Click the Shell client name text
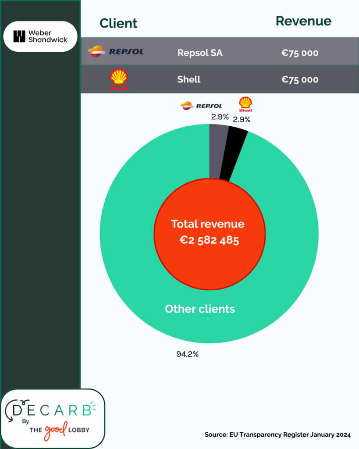This screenshot has height=449, width=359. click(x=189, y=79)
